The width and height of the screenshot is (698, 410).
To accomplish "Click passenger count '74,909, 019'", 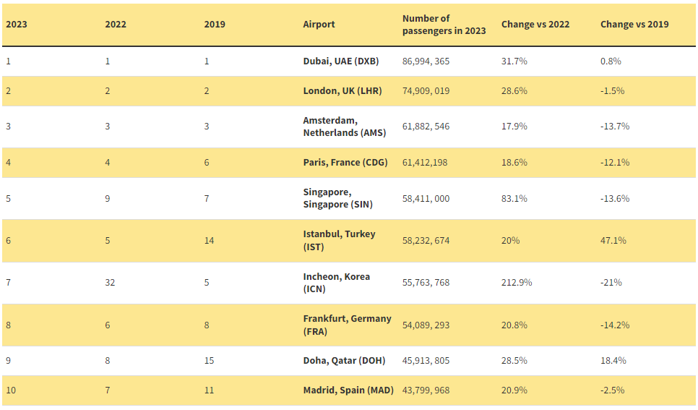I will 426,91.
